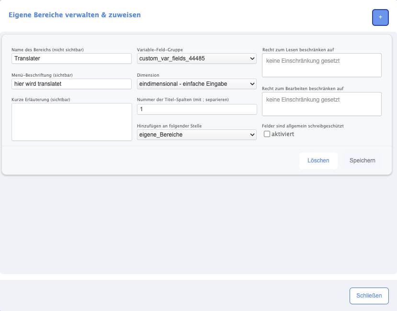The height and width of the screenshot is (311, 397).
Task: Click the 'Recht zum Bearbeiten beschränken auf' box
Action: tap(321, 104)
